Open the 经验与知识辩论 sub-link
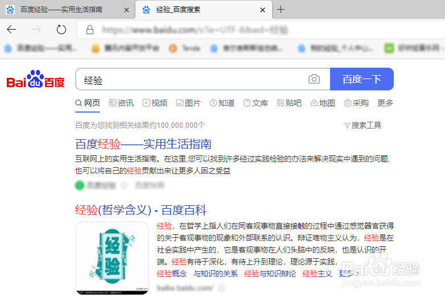Image resolution: width=445 pixels, height=298 pixels. pos(270,274)
